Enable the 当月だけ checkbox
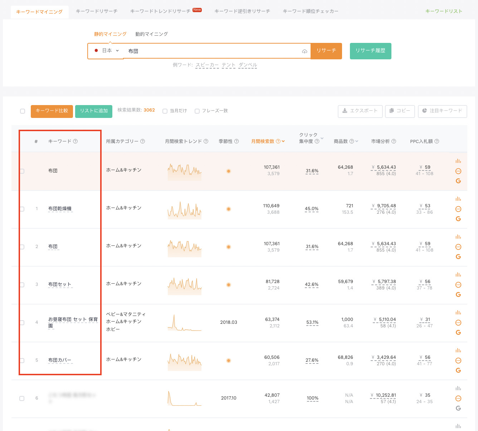The width and height of the screenshot is (478, 431). [165, 111]
